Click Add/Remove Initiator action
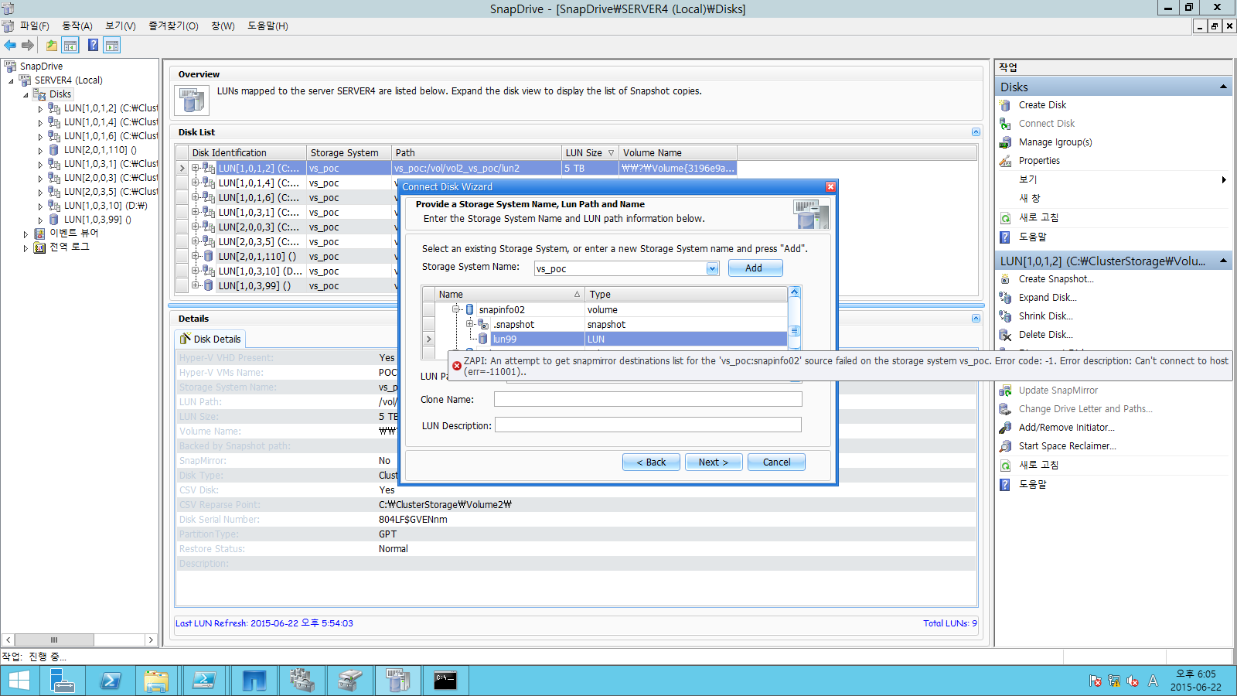The image size is (1237, 696). [x=1066, y=428]
